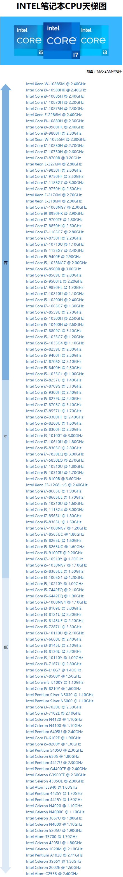Screen dimensions: 123x877
Task: Select Intel Core i5-10300H @ 2.50GHz entry
Action: (55, 318)
